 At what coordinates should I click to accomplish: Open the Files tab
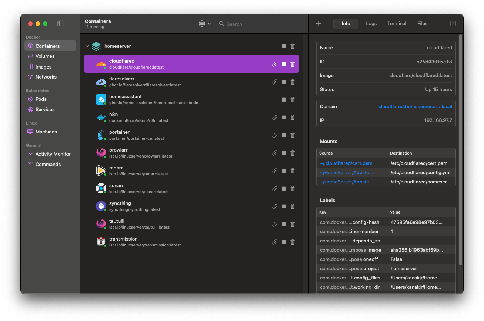click(x=422, y=23)
